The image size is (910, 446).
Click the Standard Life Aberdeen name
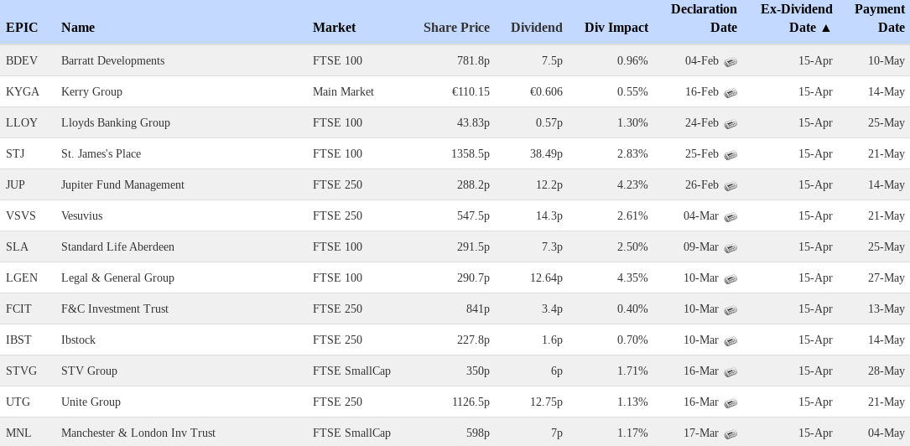pos(117,247)
